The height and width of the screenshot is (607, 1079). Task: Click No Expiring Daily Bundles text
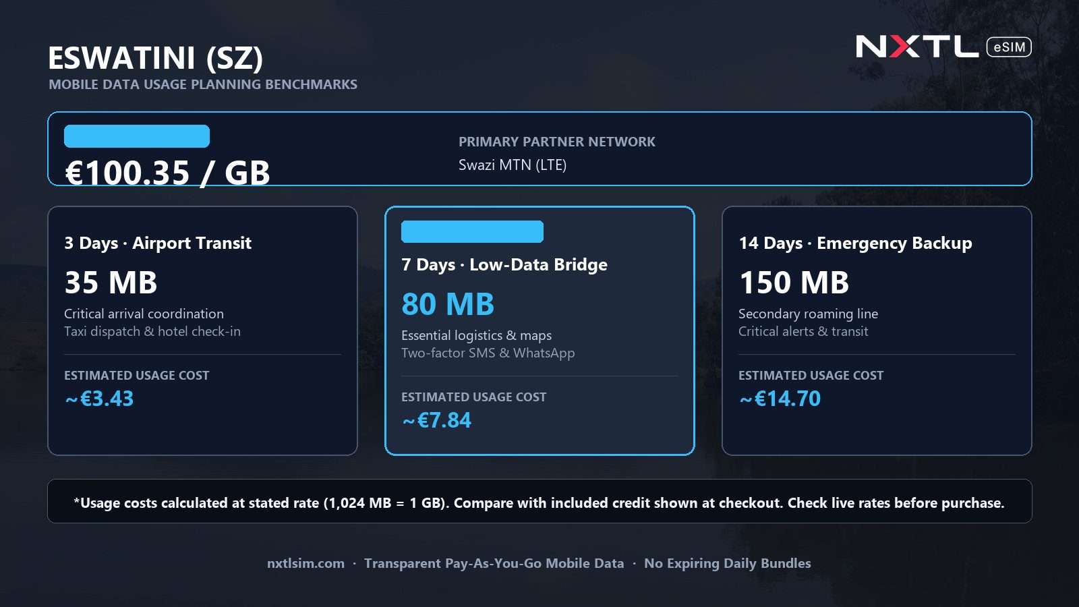(x=728, y=563)
